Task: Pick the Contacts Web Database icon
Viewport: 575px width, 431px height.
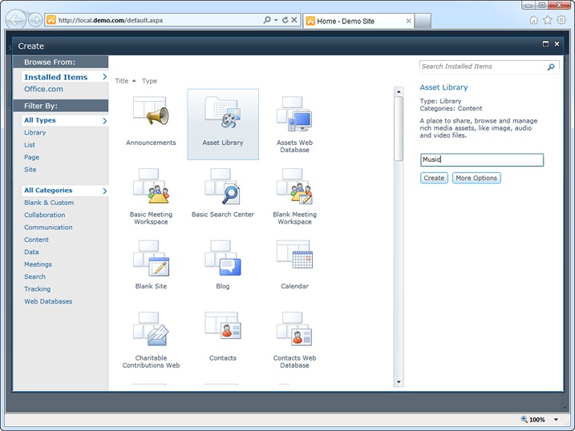Action: point(294,328)
